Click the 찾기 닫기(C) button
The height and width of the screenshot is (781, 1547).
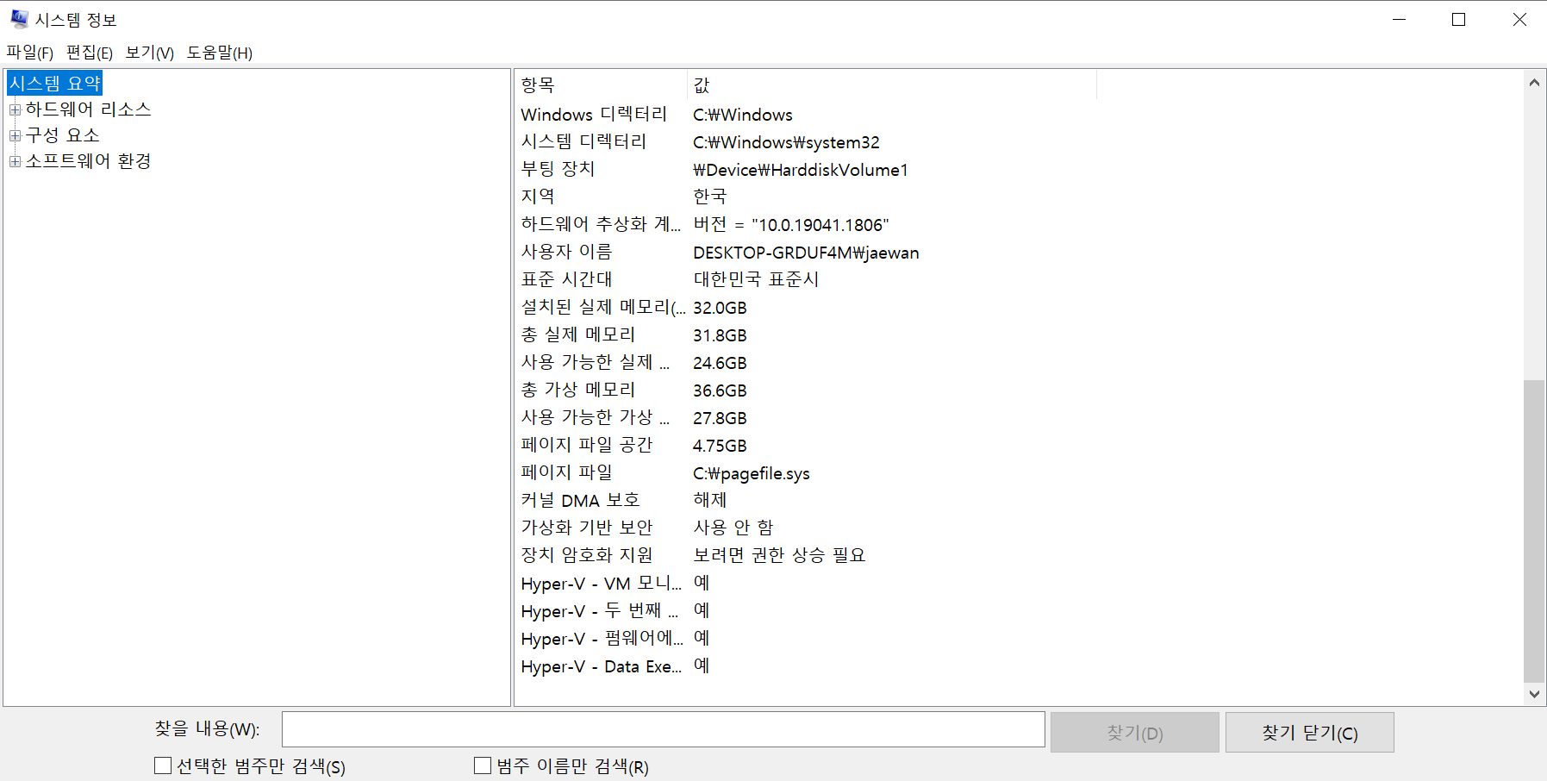point(1310,732)
